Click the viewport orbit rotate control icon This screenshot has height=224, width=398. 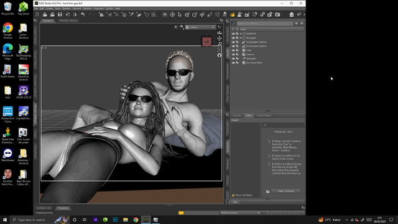220,33
